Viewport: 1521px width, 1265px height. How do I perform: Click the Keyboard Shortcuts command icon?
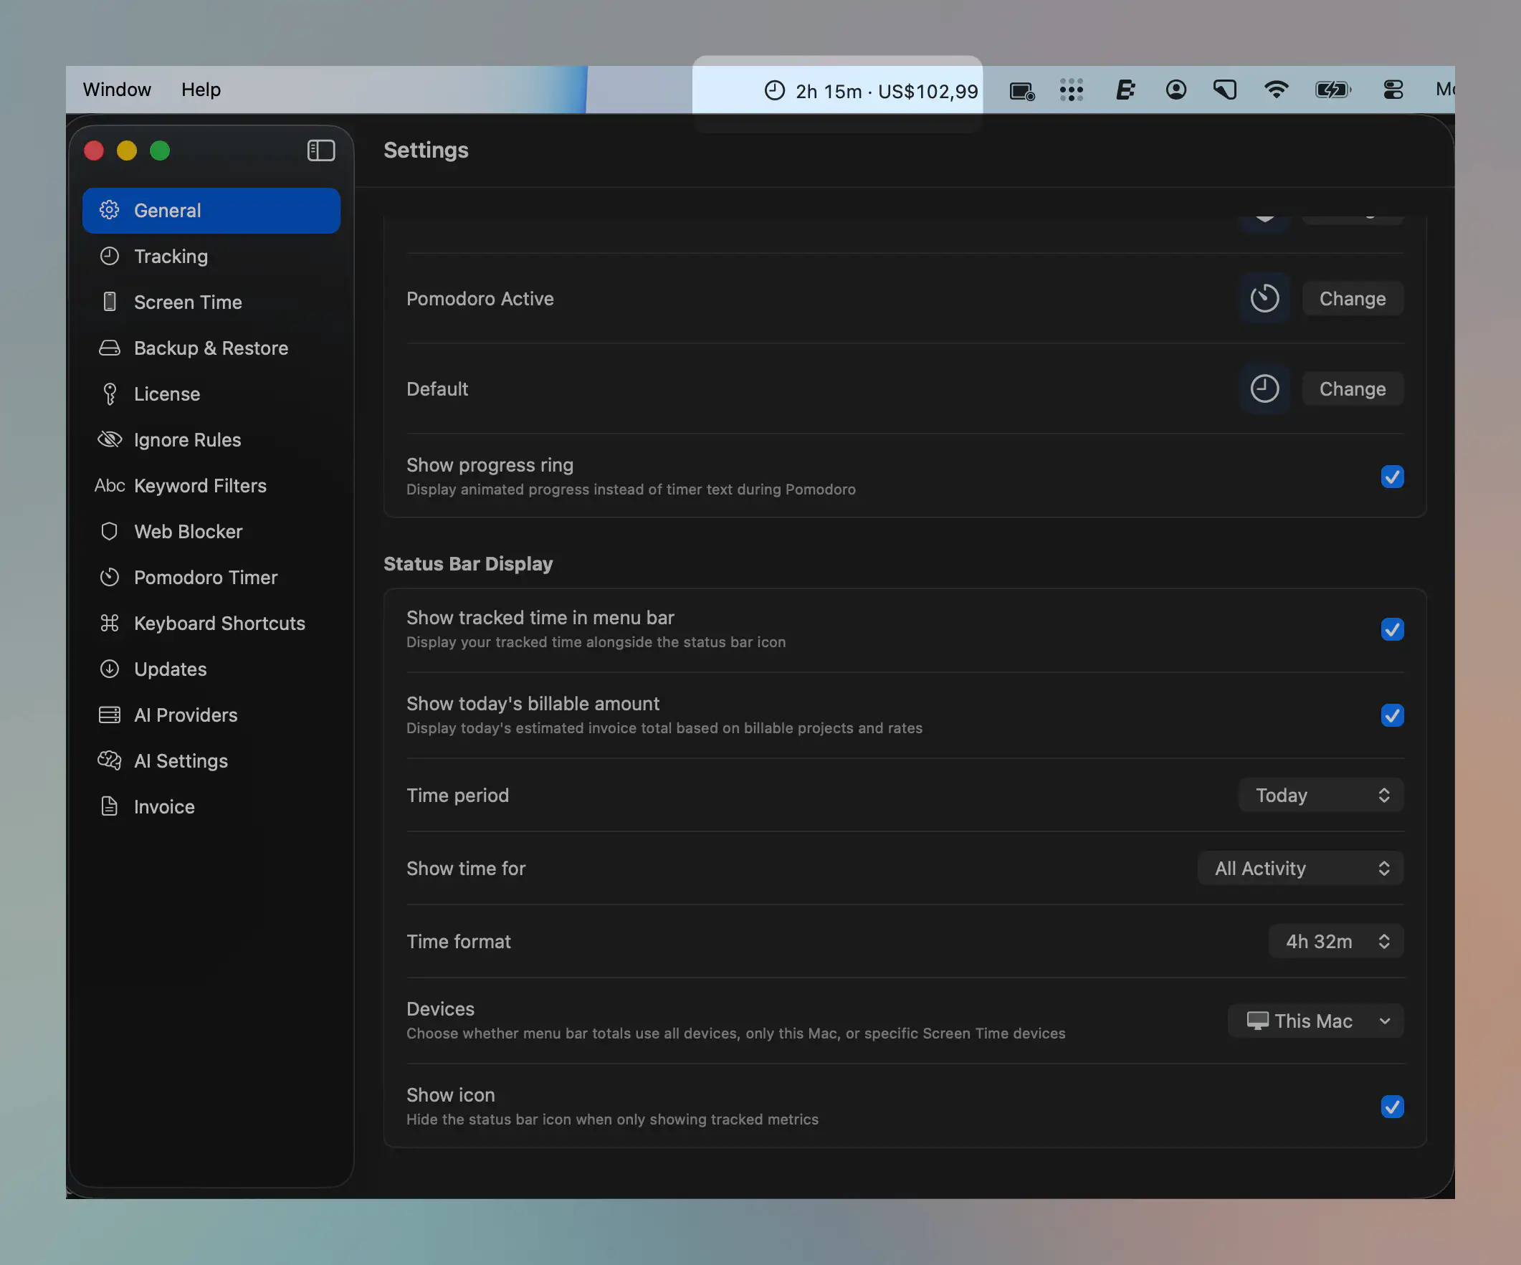pos(110,624)
